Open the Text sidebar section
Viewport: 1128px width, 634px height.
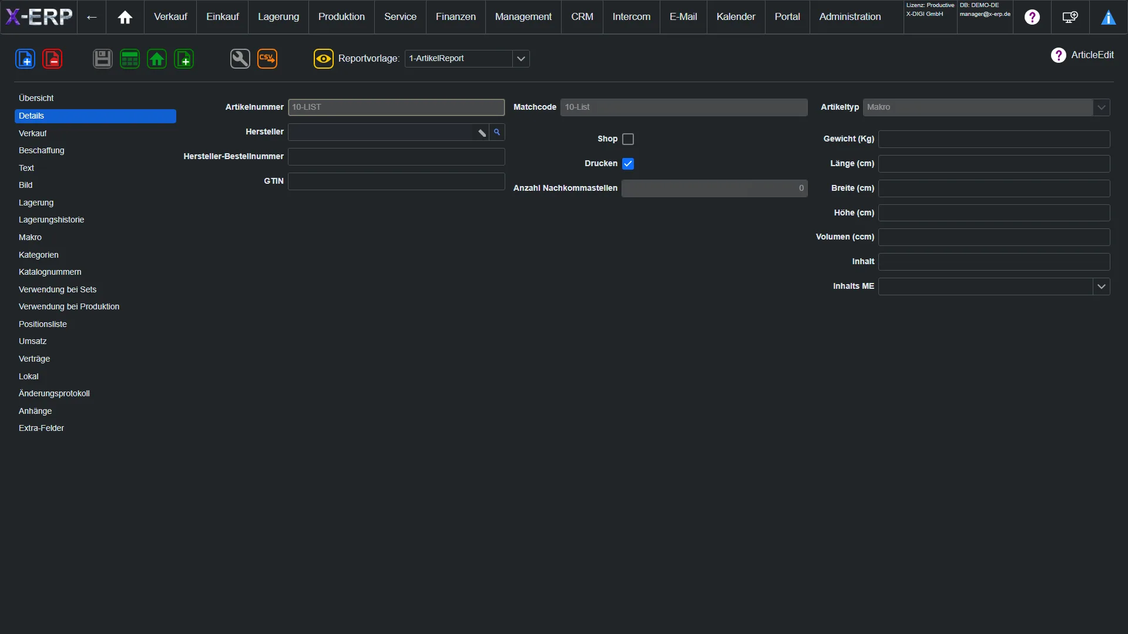(x=95, y=168)
